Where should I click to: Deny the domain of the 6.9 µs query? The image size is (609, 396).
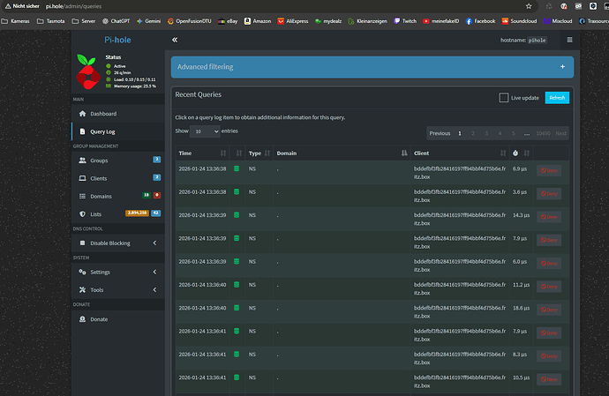pos(549,170)
